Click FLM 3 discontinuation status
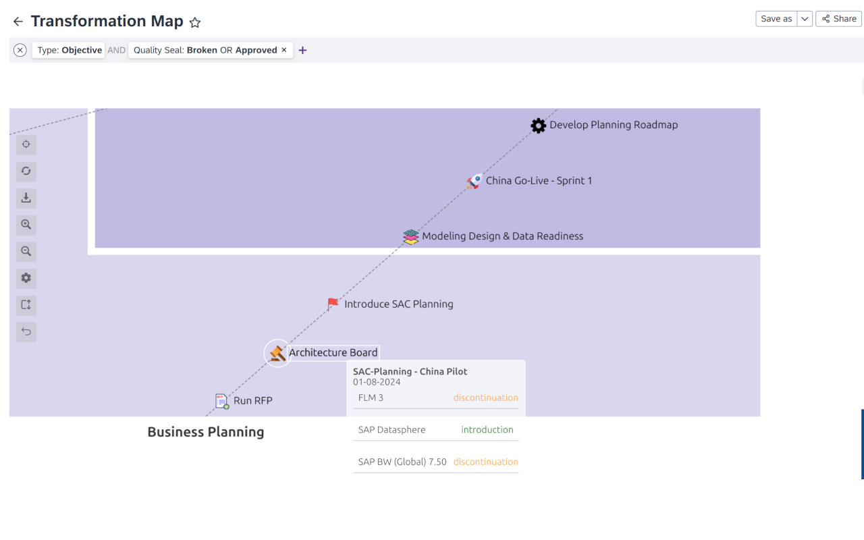The height and width of the screenshot is (540, 864). click(x=486, y=398)
